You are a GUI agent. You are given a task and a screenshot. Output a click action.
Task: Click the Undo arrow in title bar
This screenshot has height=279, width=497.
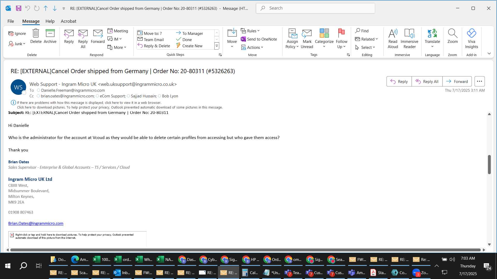27,8
